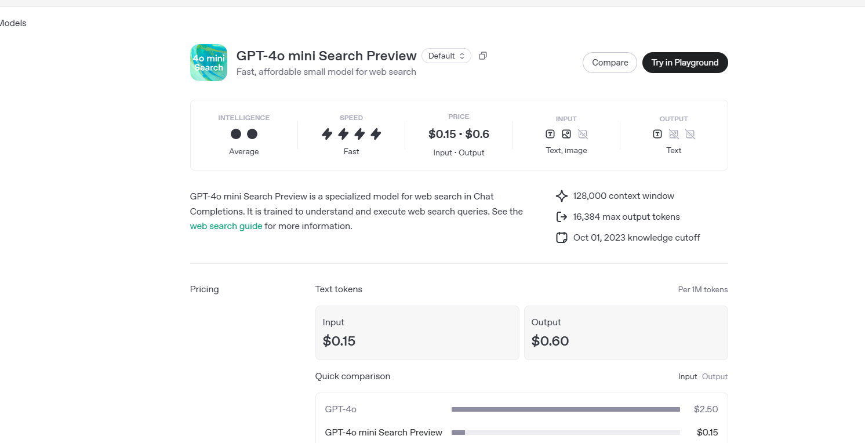Click the text output icon under OUTPUT
The height and width of the screenshot is (443, 865).
657,134
